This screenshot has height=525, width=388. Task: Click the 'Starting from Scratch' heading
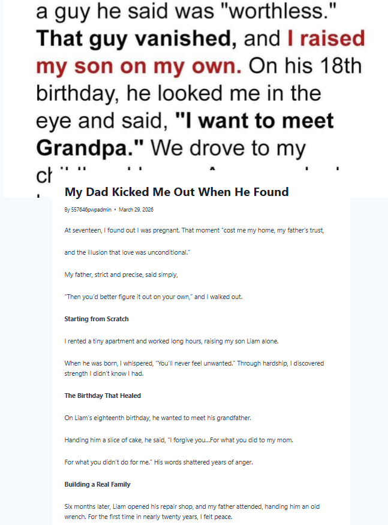click(x=97, y=319)
